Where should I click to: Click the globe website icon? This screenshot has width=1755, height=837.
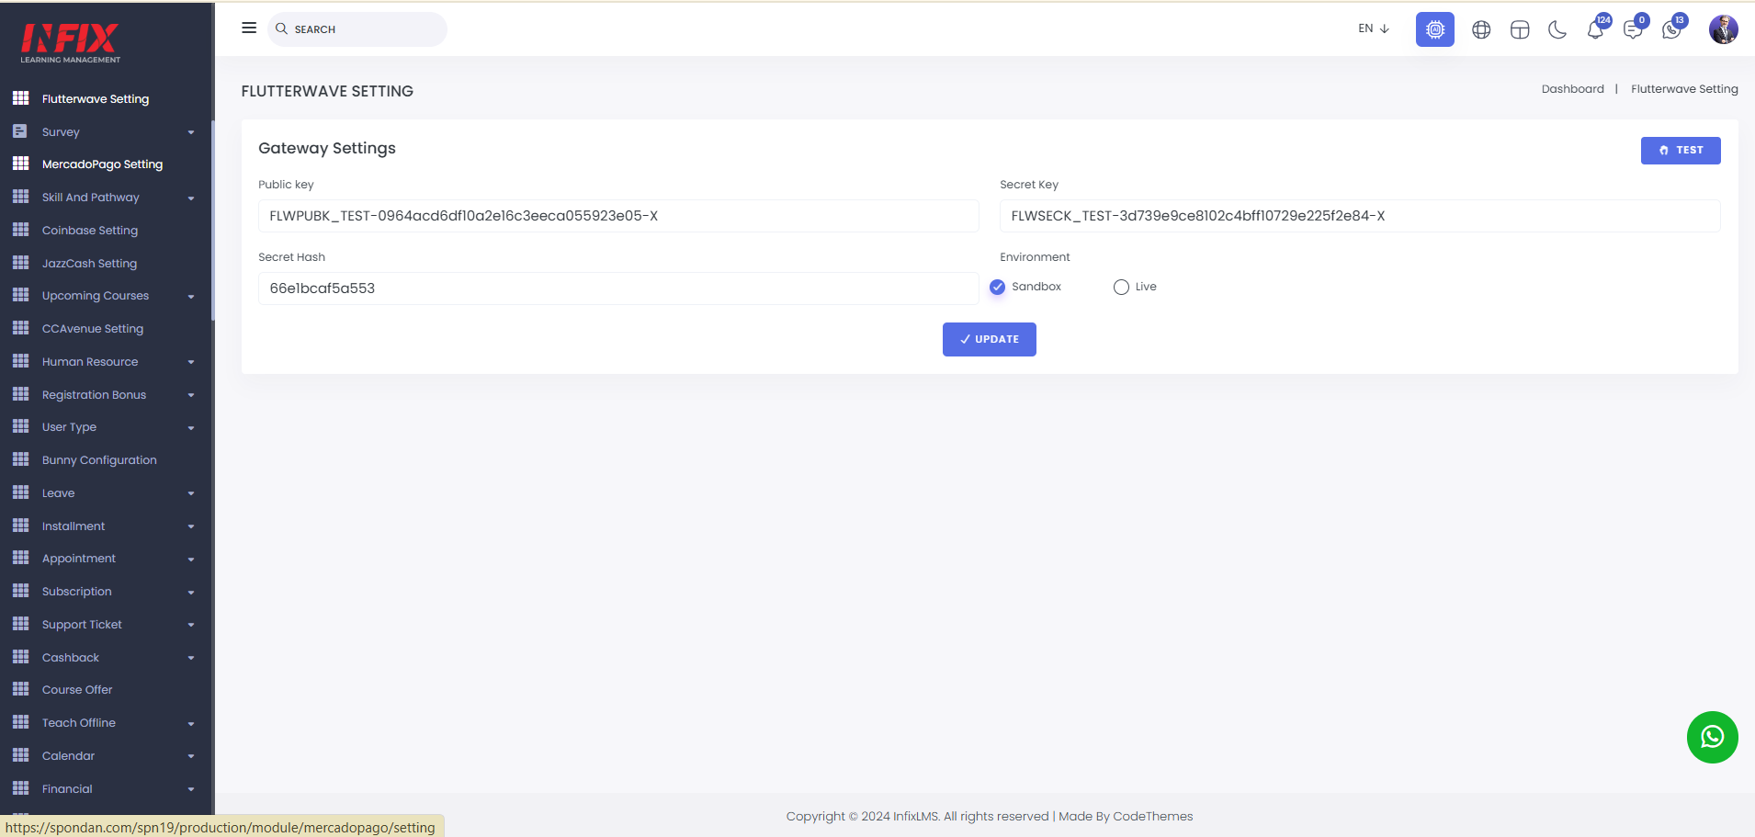tap(1481, 29)
